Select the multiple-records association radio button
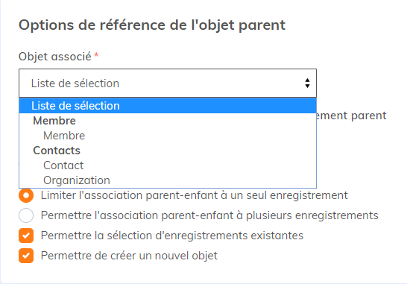 pos(26,215)
